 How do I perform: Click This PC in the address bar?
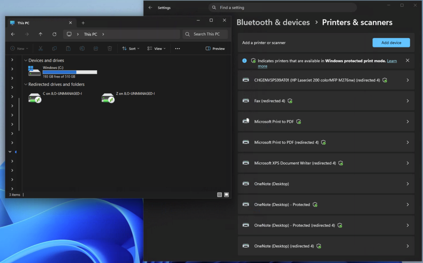pyautogui.click(x=90, y=34)
